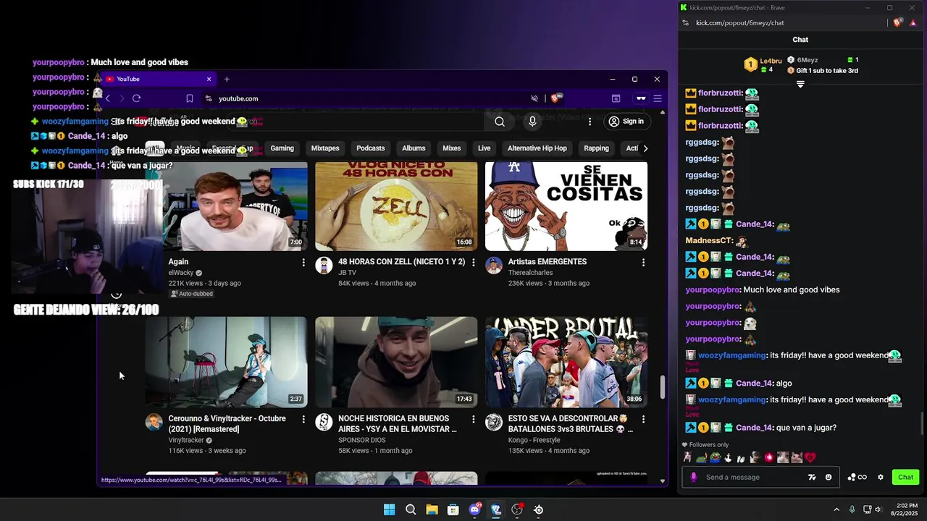Select the Live filter chip

(x=485, y=148)
